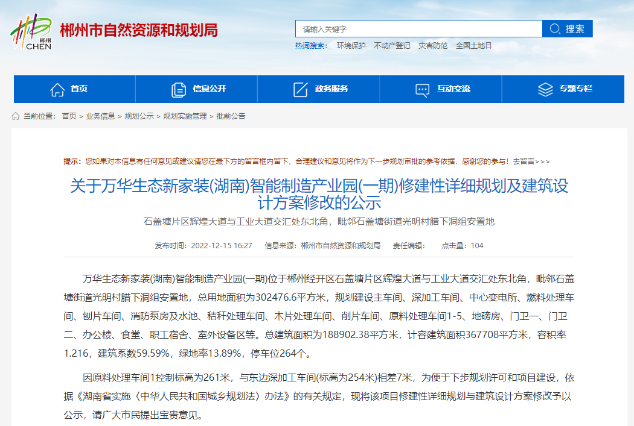Image resolution: width=634 pixels, height=426 pixels.
Task: Click the 热词搜索 label
Action: (x=311, y=46)
